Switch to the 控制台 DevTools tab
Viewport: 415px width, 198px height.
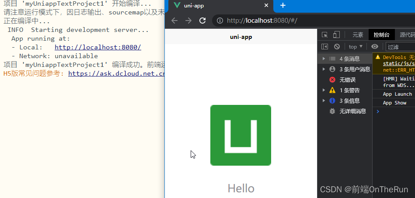381,35
